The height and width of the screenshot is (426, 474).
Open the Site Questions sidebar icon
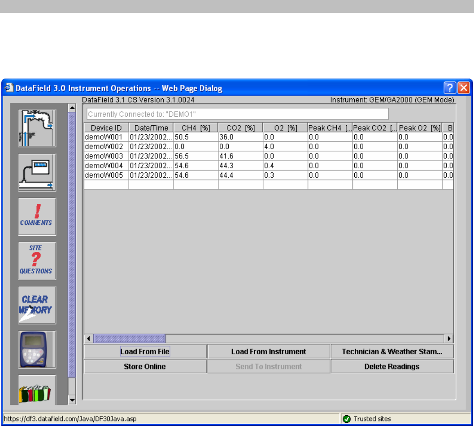37,261
